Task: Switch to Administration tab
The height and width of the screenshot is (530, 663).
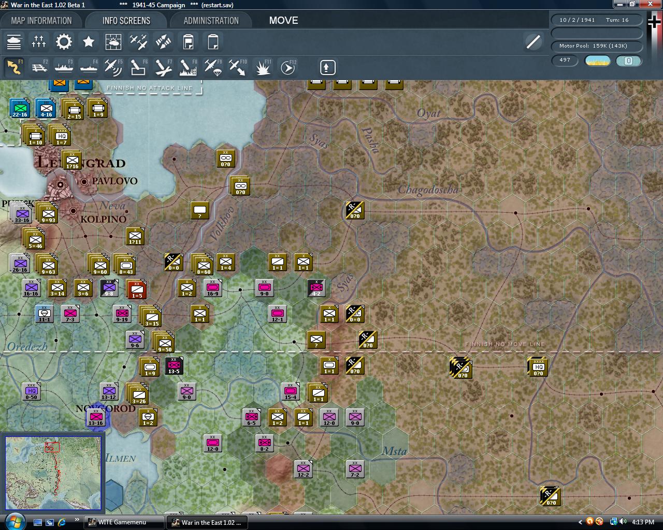Action: [x=211, y=21]
